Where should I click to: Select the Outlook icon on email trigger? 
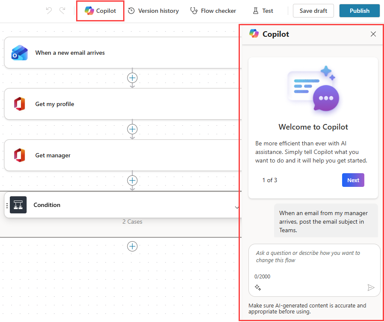[x=20, y=53]
